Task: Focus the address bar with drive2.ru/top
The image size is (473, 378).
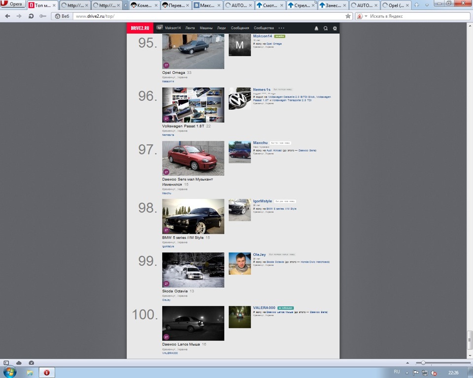Action: pyautogui.click(x=208, y=16)
